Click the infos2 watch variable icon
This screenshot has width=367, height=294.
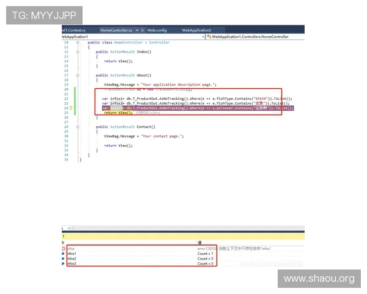pos(62,258)
